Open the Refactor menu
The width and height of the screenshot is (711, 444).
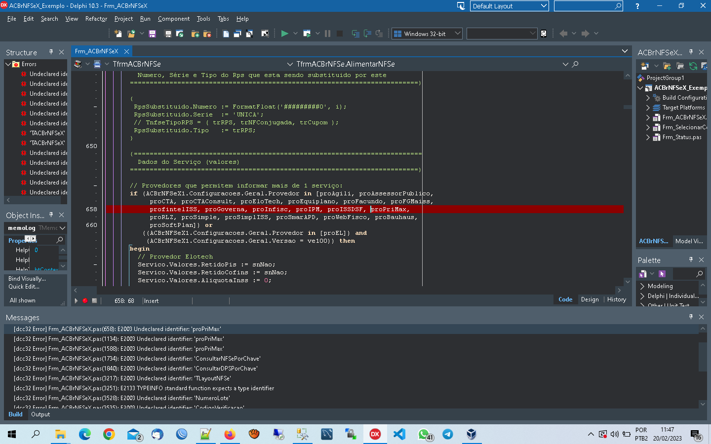[x=96, y=19]
